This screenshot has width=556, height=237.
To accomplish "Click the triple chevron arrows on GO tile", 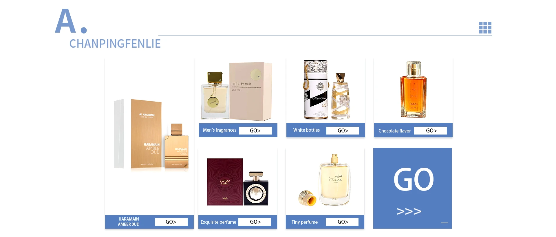I will (409, 211).
